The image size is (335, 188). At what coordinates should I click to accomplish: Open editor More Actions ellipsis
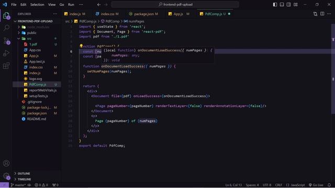pyautogui.click(x=329, y=14)
